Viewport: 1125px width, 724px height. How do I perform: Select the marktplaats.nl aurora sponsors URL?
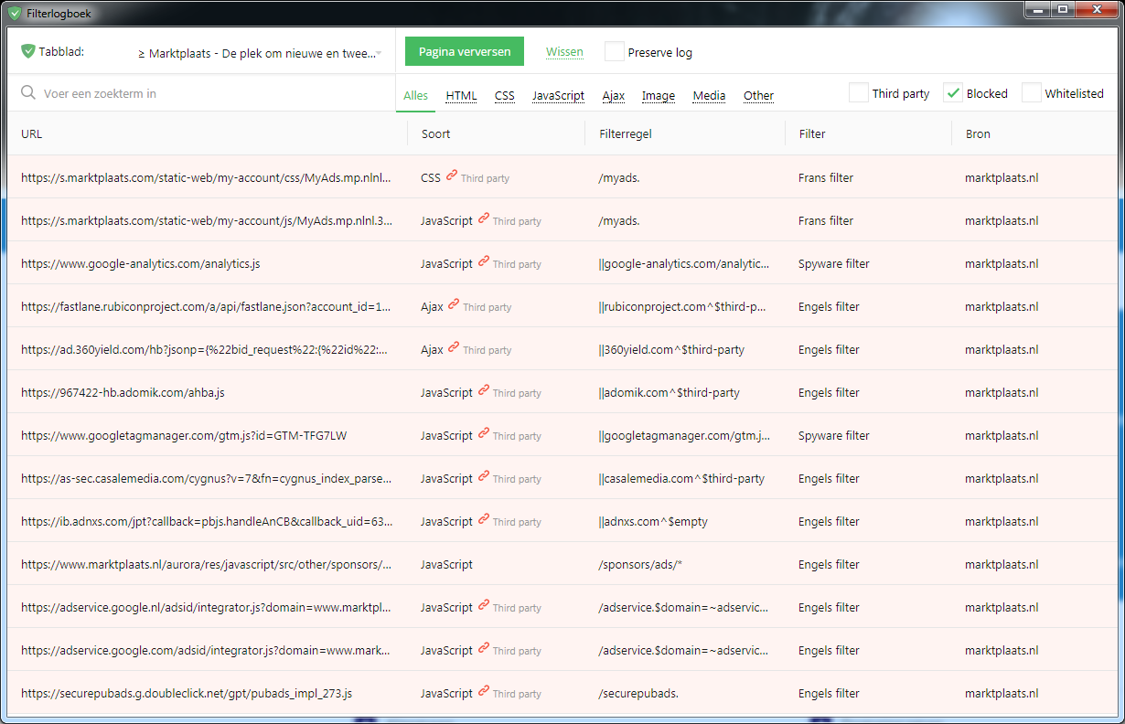tap(207, 564)
